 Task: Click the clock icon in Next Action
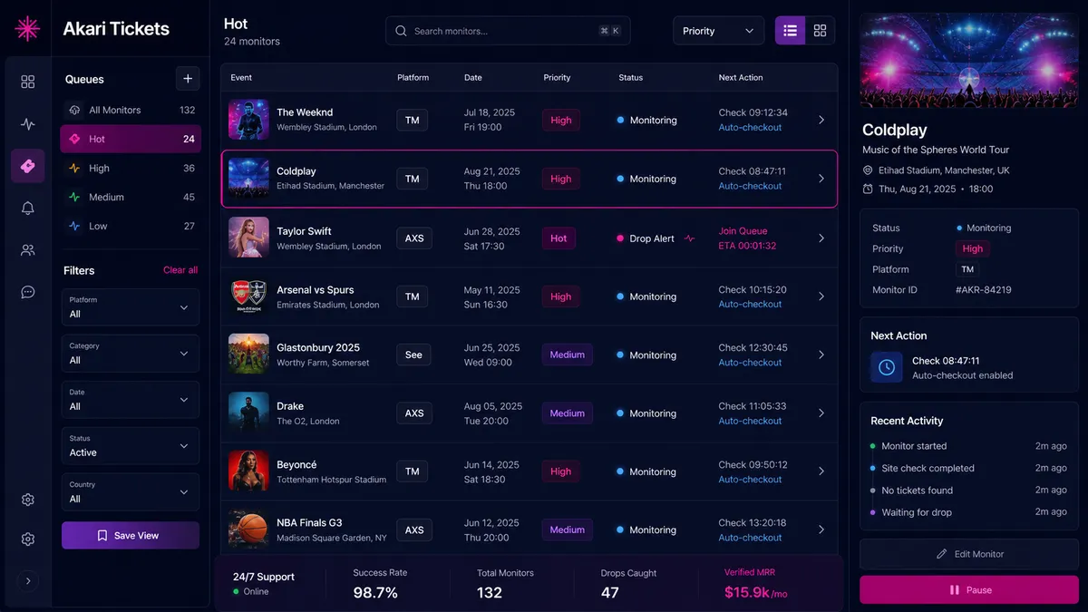coord(887,367)
